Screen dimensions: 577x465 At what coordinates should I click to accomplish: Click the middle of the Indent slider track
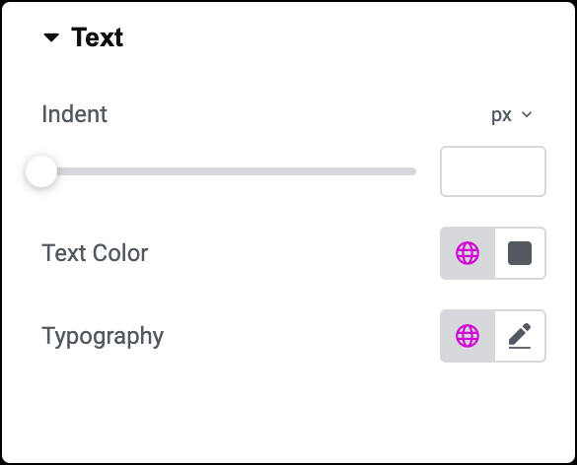pyautogui.click(x=229, y=171)
